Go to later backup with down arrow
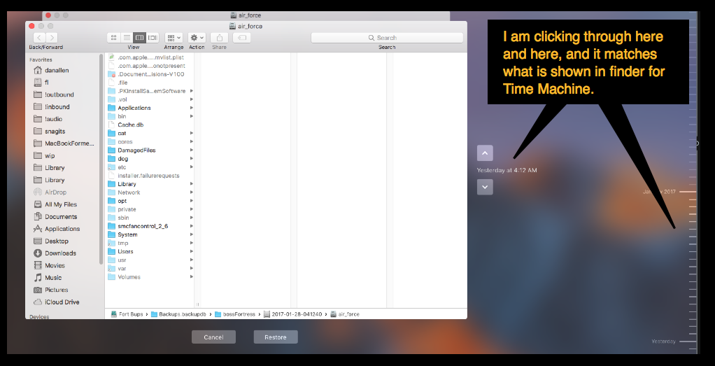 pos(485,187)
